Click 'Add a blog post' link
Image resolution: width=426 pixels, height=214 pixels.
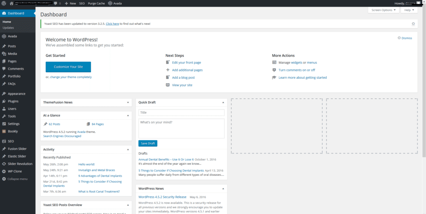[183, 78]
